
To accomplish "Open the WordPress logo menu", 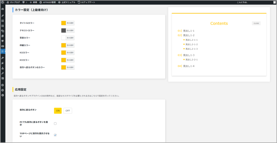I will tap(3, 2).
